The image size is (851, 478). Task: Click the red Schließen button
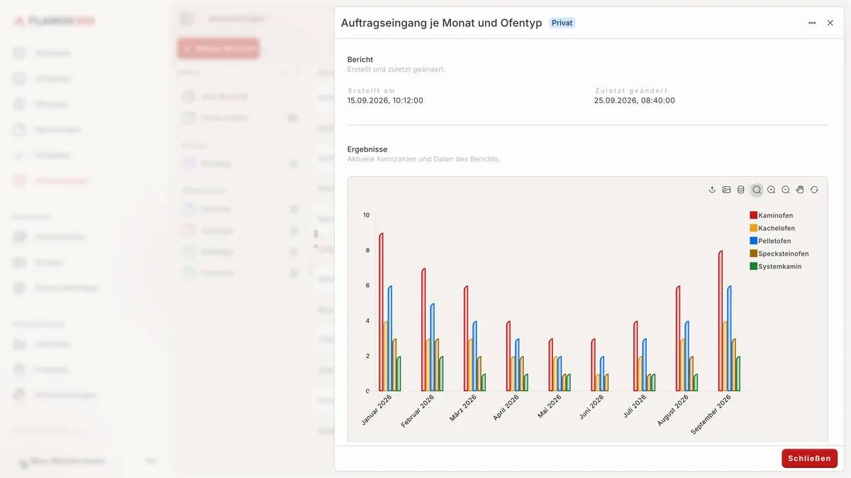(809, 458)
